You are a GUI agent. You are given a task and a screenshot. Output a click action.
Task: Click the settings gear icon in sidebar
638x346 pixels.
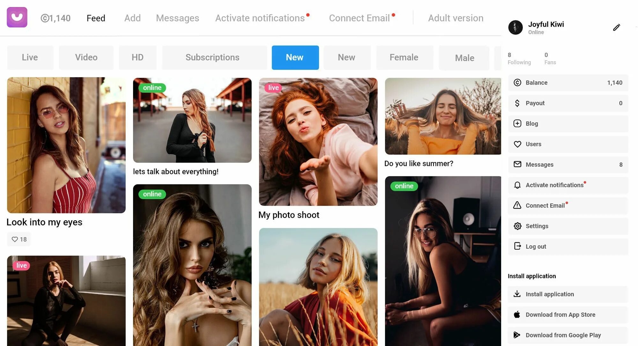pos(518,226)
